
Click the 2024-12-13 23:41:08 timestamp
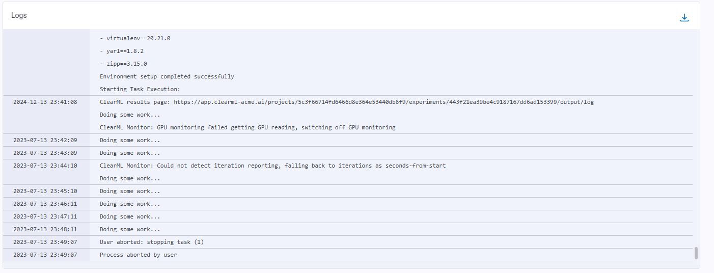pyautogui.click(x=45, y=102)
